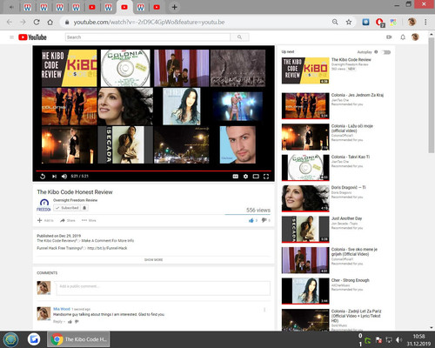Viewport: 435px width, 348px height.
Task: Toggle the Subscribed button
Action: point(67,208)
